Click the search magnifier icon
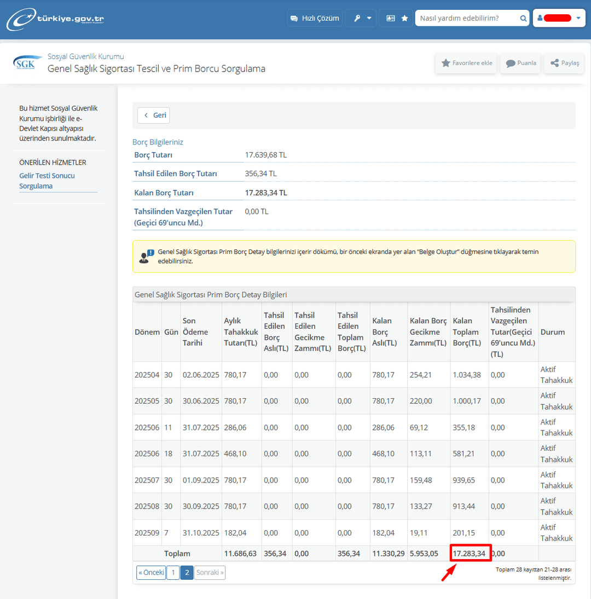Image resolution: width=591 pixels, height=599 pixels. [x=523, y=18]
